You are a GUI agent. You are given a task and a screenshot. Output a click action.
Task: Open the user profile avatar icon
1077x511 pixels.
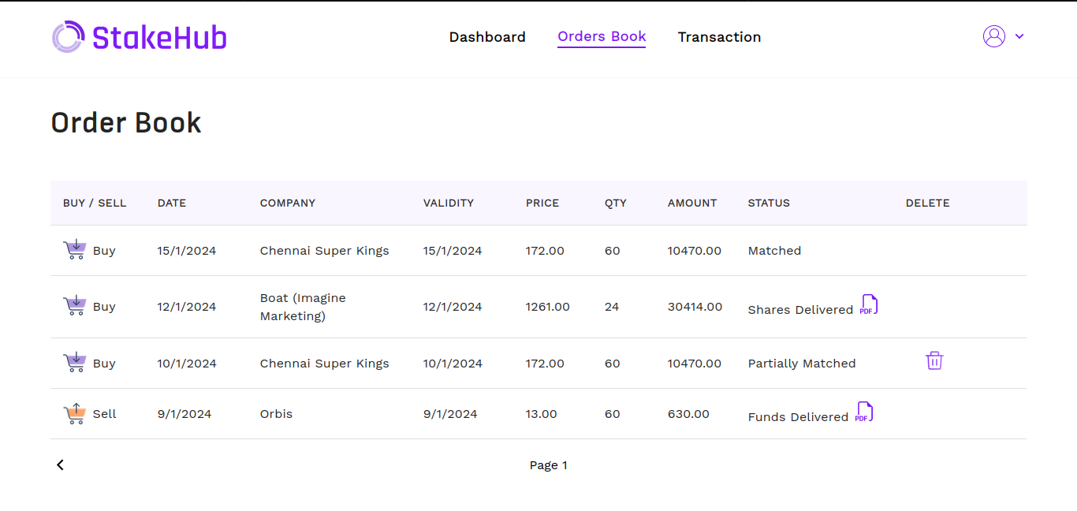pos(993,36)
